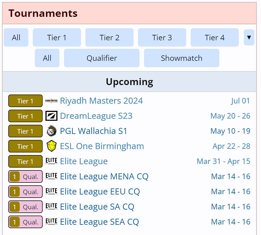Select the Tier 4 filter
This screenshot has height=235, width=261.
pyautogui.click(x=214, y=37)
